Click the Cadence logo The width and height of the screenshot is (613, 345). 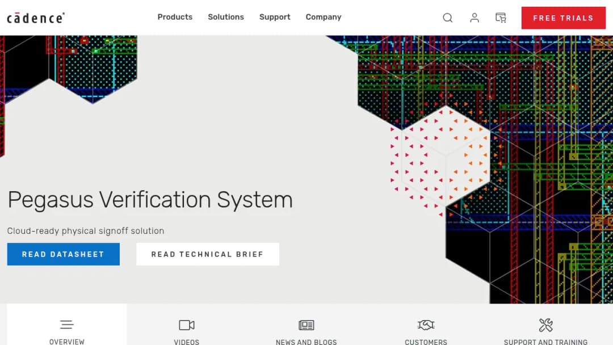(x=36, y=18)
